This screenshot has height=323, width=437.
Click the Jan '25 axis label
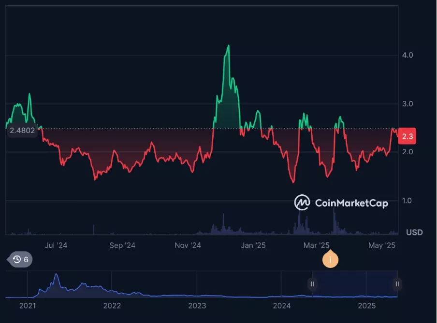[x=253, y=245]
